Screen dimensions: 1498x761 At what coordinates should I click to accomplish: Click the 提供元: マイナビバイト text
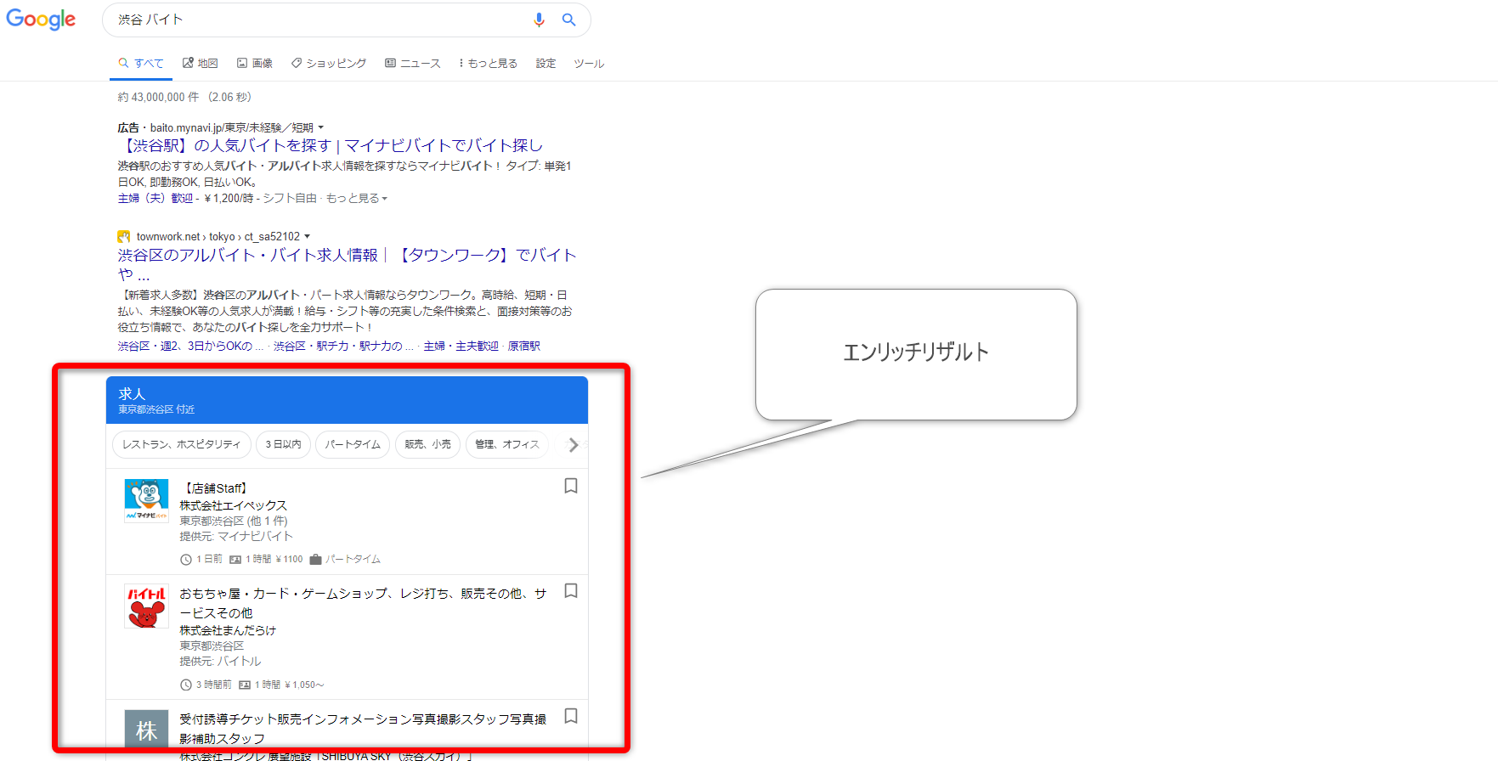tap(236, 536)
